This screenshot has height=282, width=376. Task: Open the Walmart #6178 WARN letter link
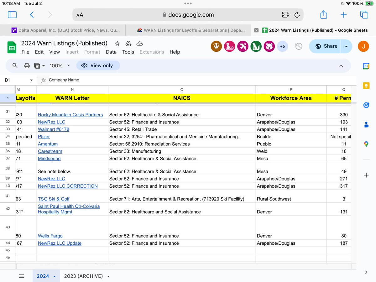tap(54, 129)
